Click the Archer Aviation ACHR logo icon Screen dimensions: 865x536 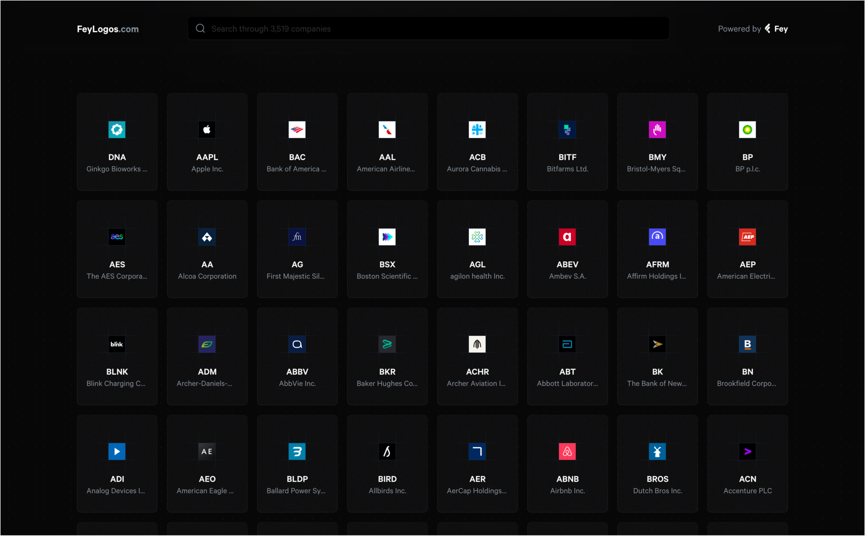point(477,344)
